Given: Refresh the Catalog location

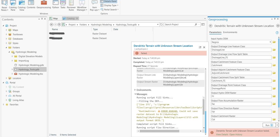Looking at the screenshot, I should tap(161, 25).
